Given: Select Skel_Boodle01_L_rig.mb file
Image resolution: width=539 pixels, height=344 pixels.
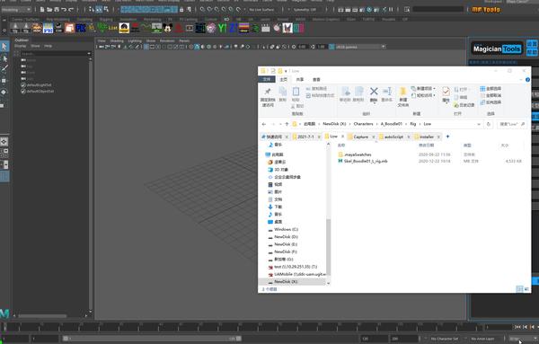Looking at the screenshot, I should (366, 161).
